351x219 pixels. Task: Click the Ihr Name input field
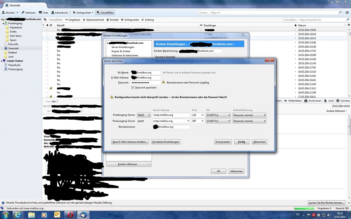[x=146, y=72]
